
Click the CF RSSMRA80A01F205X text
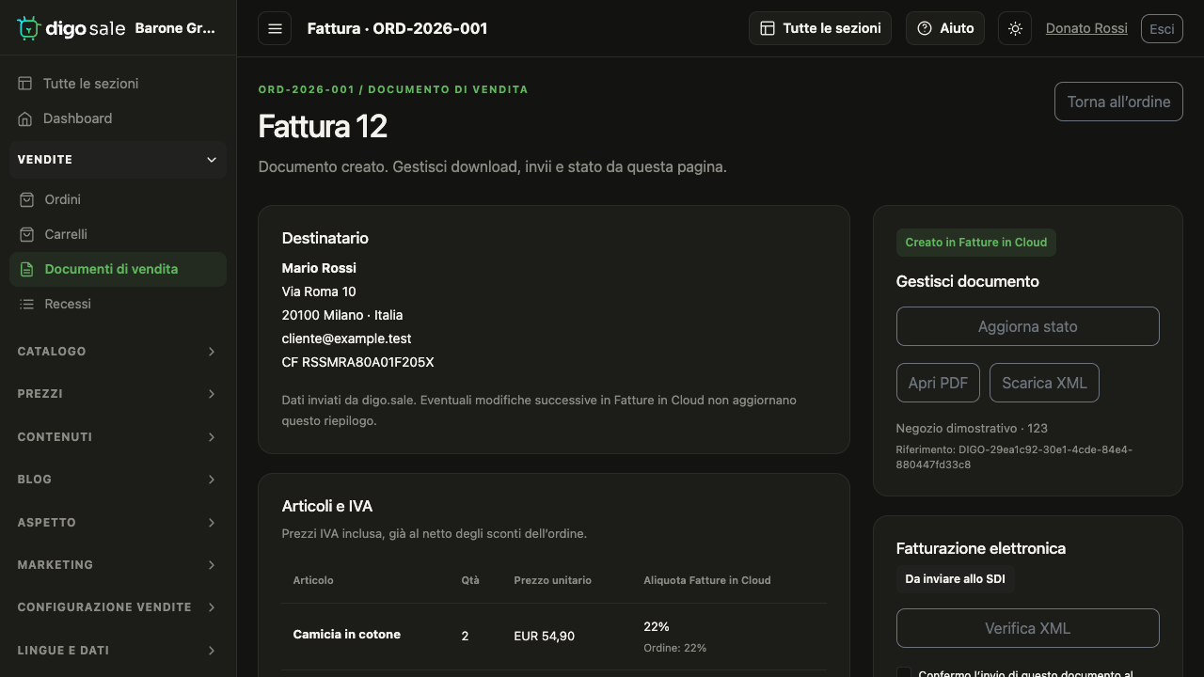click(x=357, y=362)
